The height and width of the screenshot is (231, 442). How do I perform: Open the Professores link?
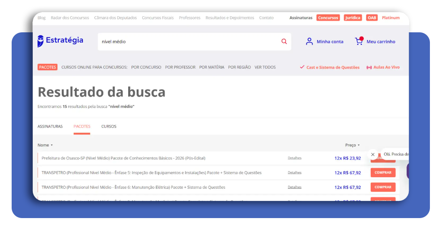tap(189, 18)
